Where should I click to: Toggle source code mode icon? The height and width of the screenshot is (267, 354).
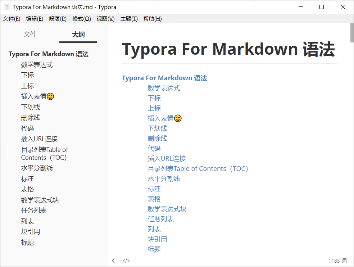tap(126, 261)
